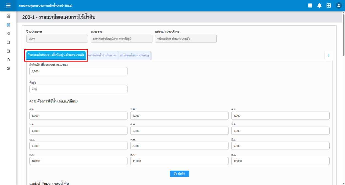345x185 pixels.
Task: Click the หน่วยงาน field
Action: [x=121, y=39]
